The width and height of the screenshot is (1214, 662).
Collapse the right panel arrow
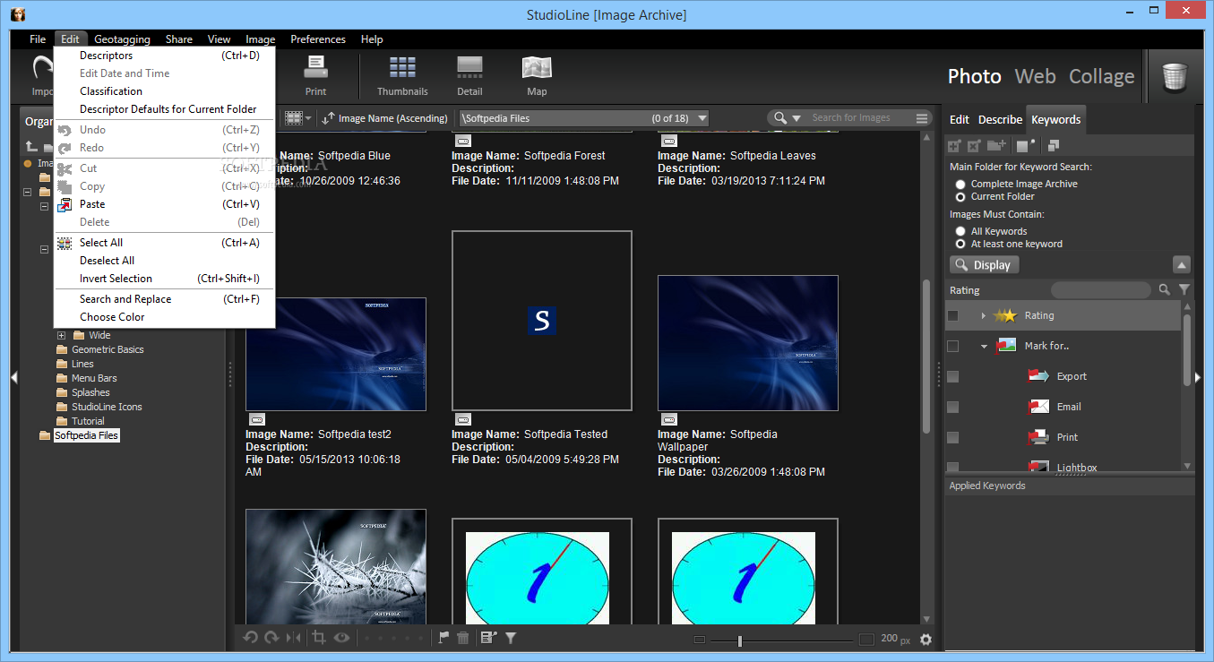(x=1199, y=378)
